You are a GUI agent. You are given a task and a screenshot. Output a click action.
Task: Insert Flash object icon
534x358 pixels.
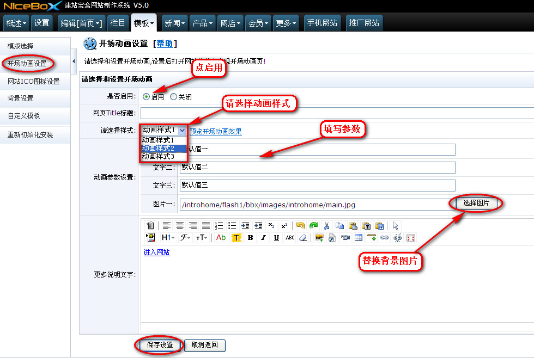[332, 238]
